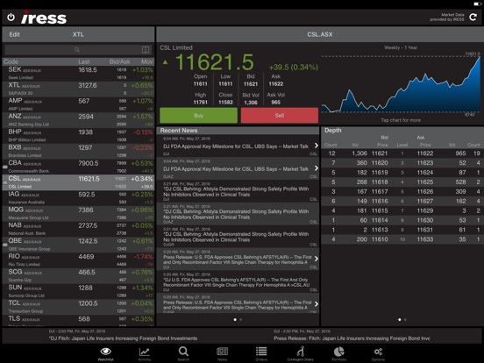Viewport: 484px width, 363px height.
Task: Tap the Recent News panel header
Action: click(x=238, y=131)
